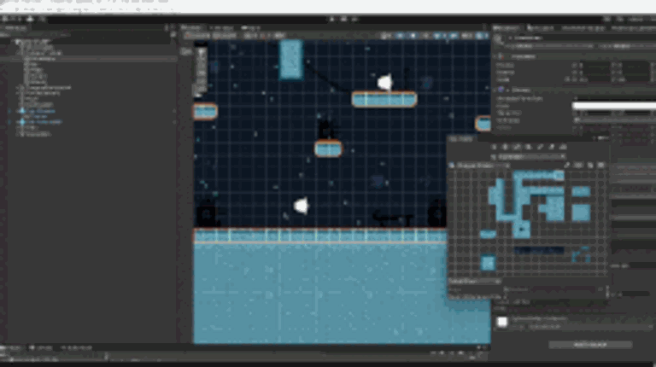Select the Tile Palette window tab
656x367 pixels.
[460, 139]
